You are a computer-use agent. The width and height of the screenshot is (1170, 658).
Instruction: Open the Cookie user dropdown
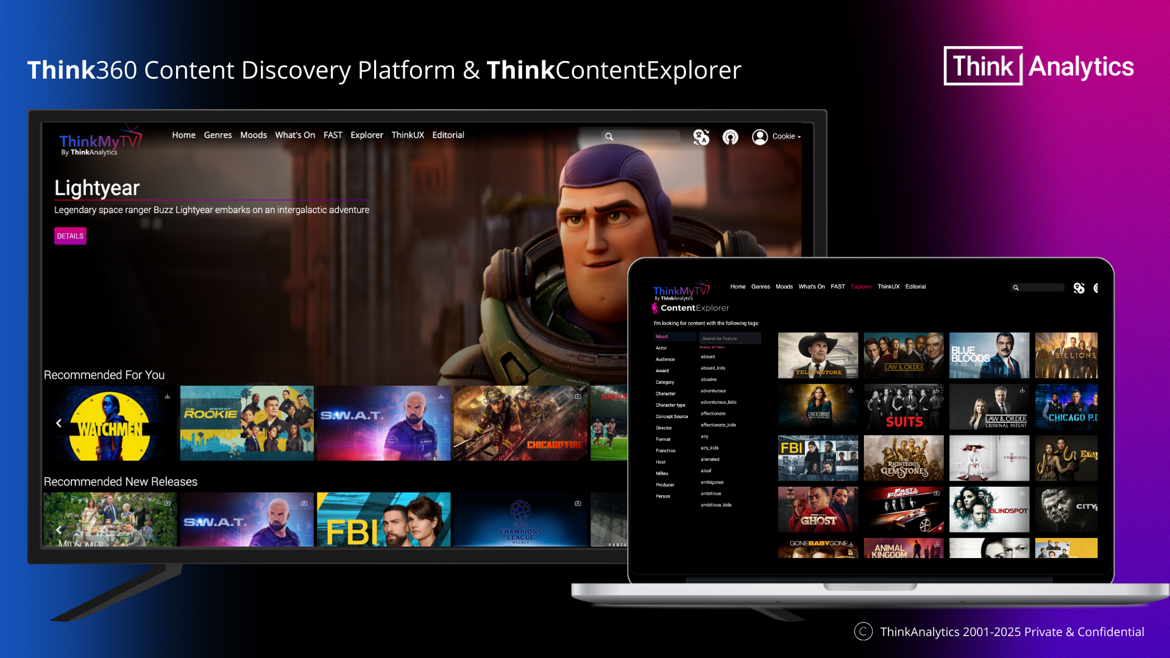coord(786,136)
